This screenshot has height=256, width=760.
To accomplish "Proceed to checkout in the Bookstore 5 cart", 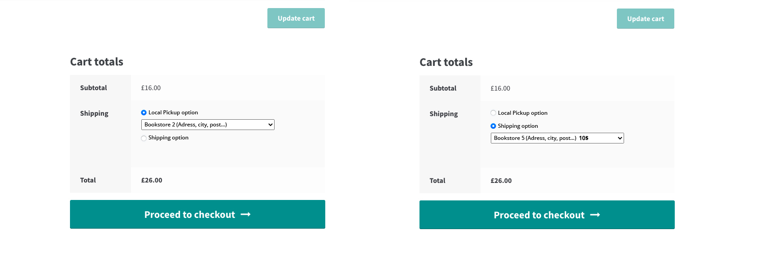I will pyautogui.click(x=547, y=215).
